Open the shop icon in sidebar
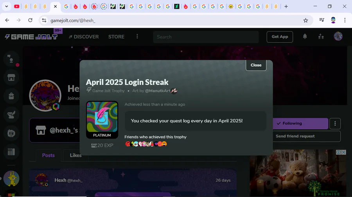Screen dimensions: 352x197 [11, 77]
